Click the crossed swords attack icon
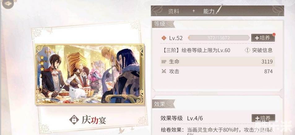 [164, 71]
